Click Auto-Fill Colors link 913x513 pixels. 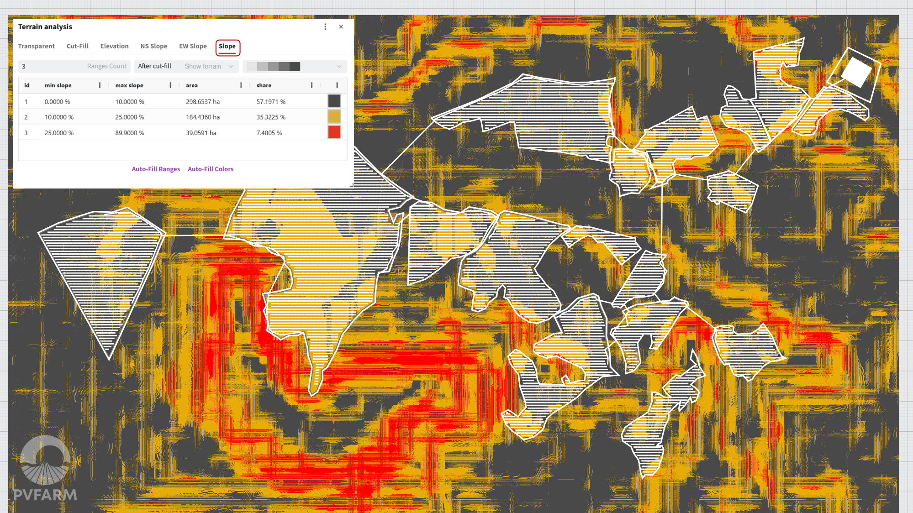pos(211,169)
